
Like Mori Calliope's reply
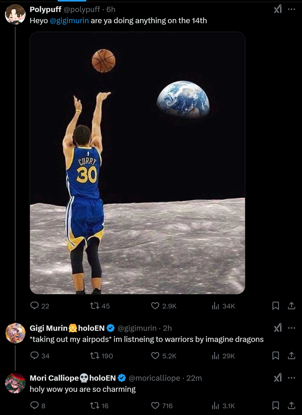(x=155, y=406)
